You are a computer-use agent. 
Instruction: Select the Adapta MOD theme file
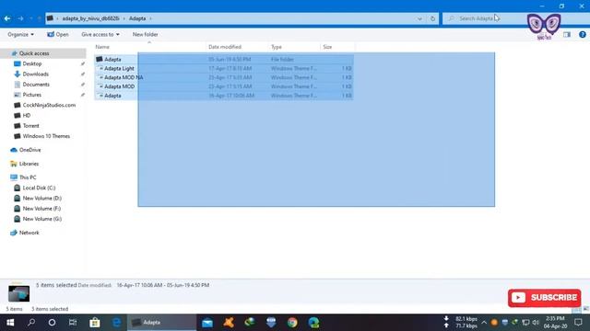(x=224, y=86)
